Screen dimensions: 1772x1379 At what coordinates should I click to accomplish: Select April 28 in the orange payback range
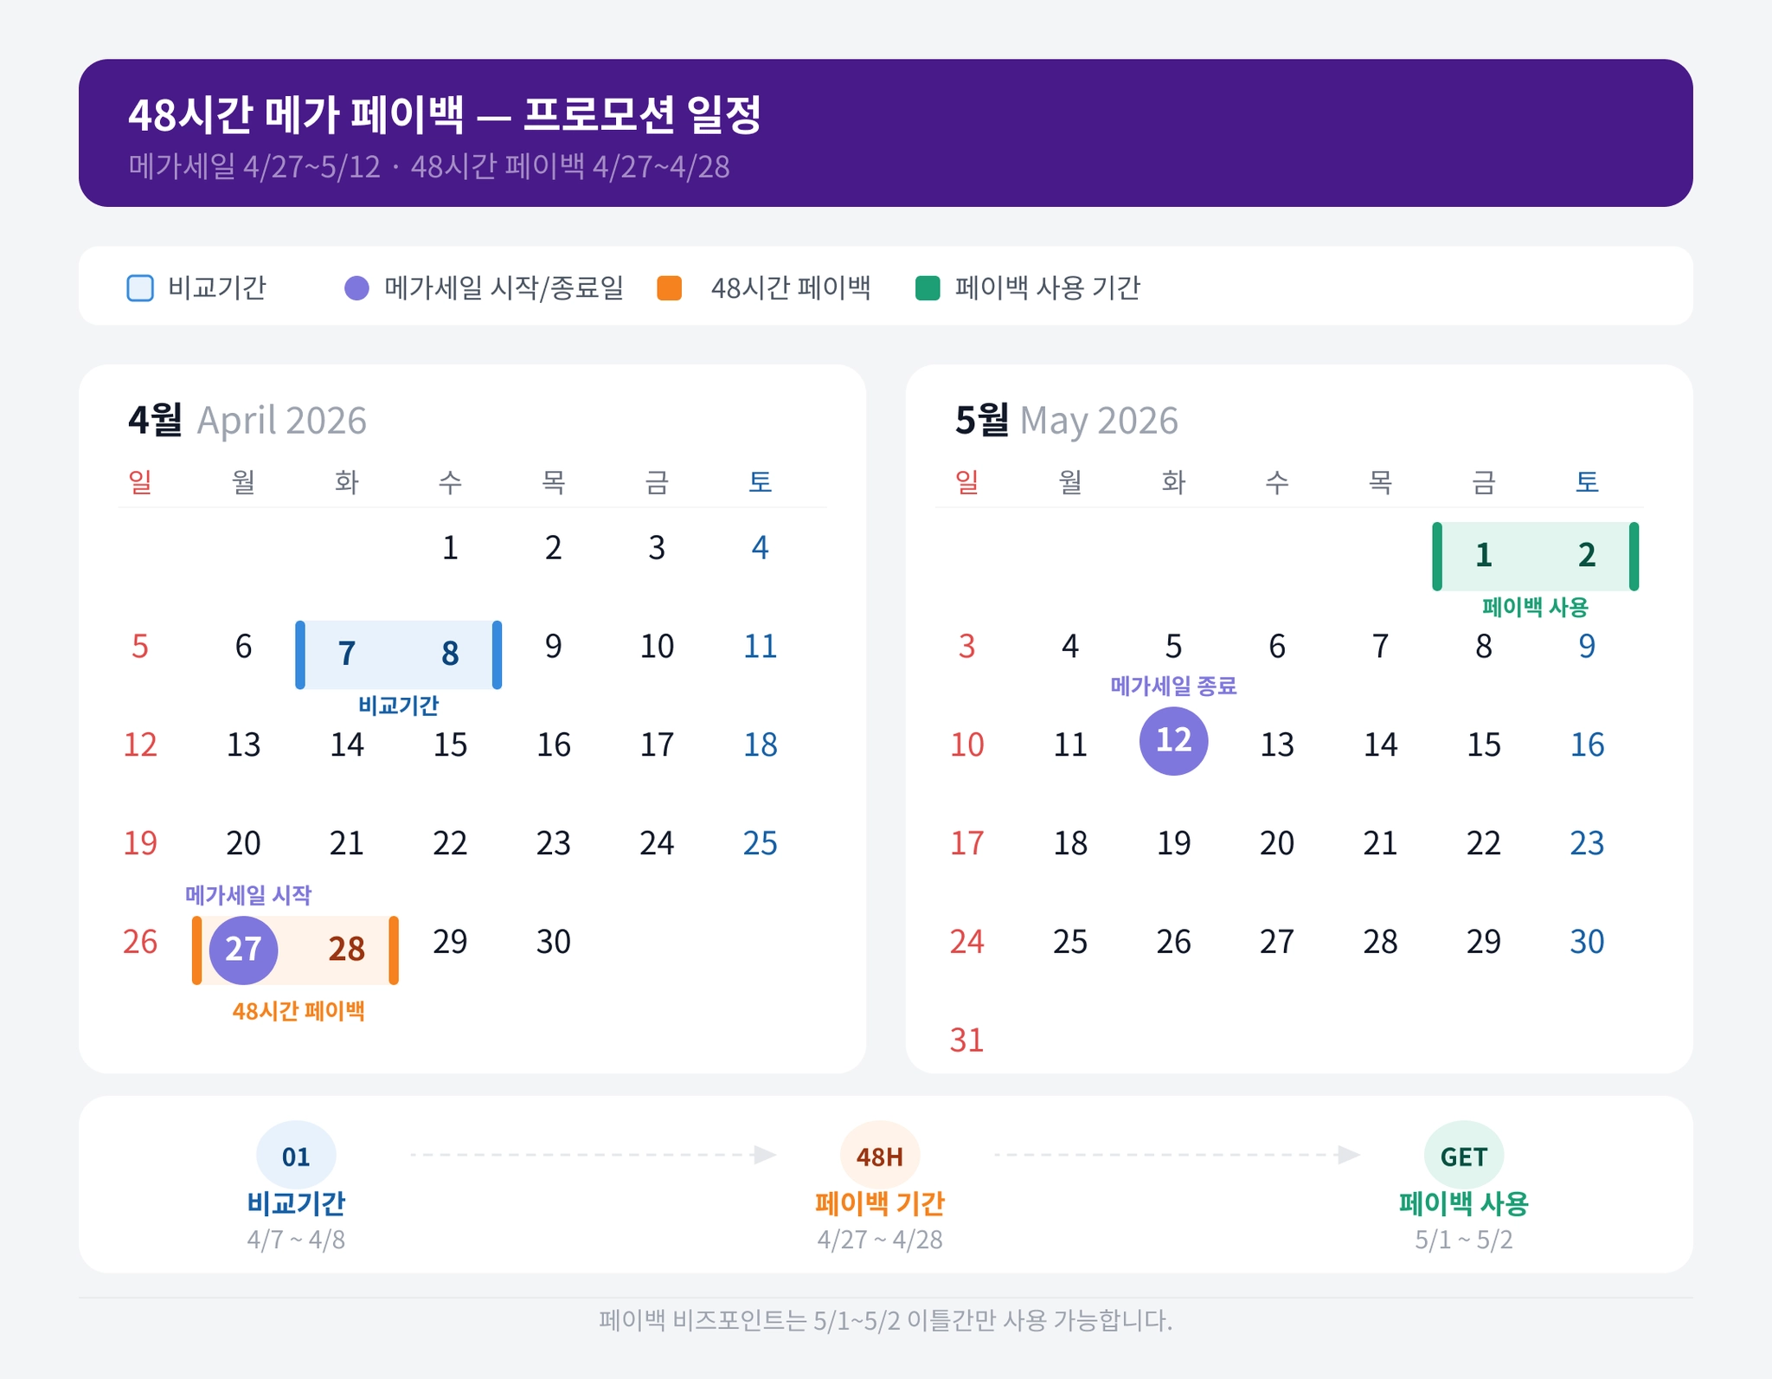[x=346, y=950]
